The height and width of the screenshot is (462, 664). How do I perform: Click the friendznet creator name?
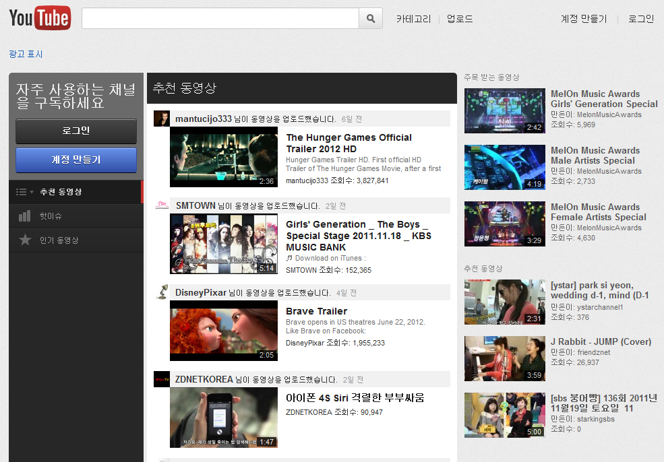coord(594,352)
